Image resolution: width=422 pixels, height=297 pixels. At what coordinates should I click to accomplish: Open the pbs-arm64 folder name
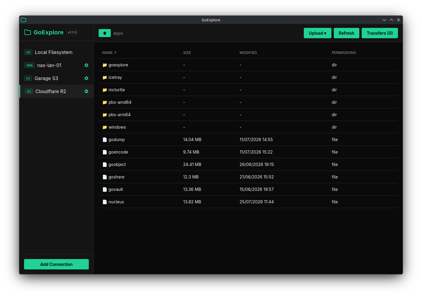pyautogui.click(x=119, y=115)
